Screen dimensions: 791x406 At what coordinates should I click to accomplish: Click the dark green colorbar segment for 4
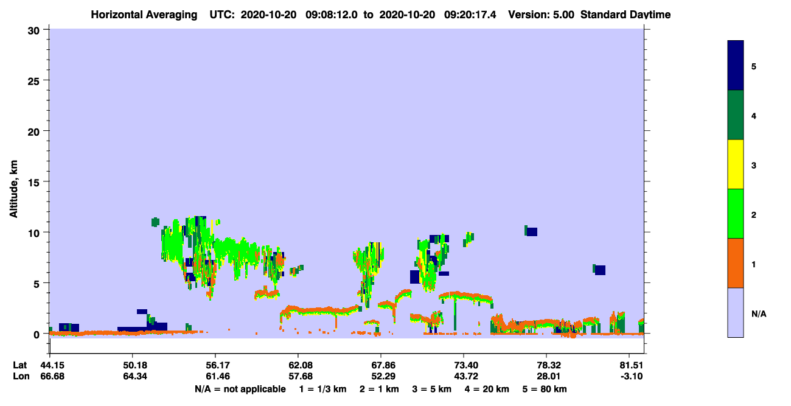pyautogui.click(x=736, y=115)
